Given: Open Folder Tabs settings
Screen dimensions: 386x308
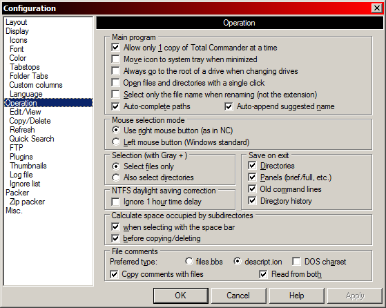Looking at the screenshot, I should tap(29, 76).
